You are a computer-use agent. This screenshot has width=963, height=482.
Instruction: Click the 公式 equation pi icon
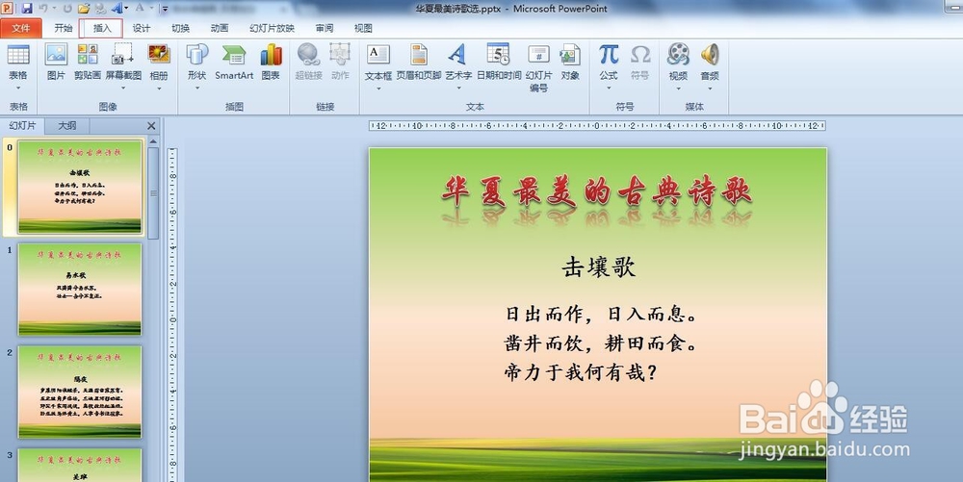point(609,55)
